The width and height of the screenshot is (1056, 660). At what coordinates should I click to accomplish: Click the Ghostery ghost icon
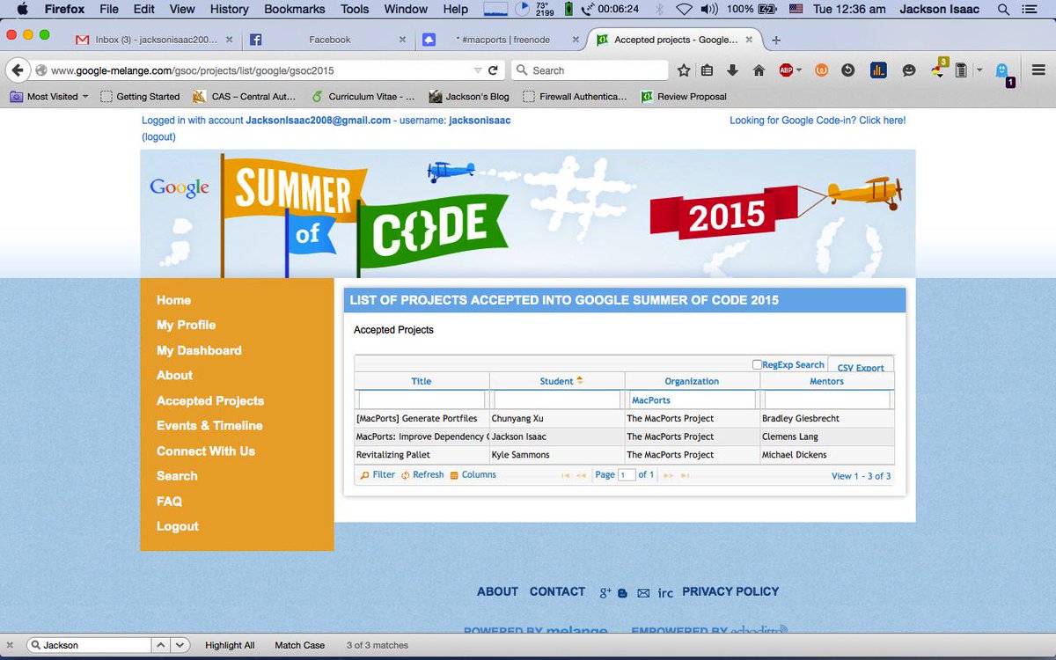[1003, 72]
